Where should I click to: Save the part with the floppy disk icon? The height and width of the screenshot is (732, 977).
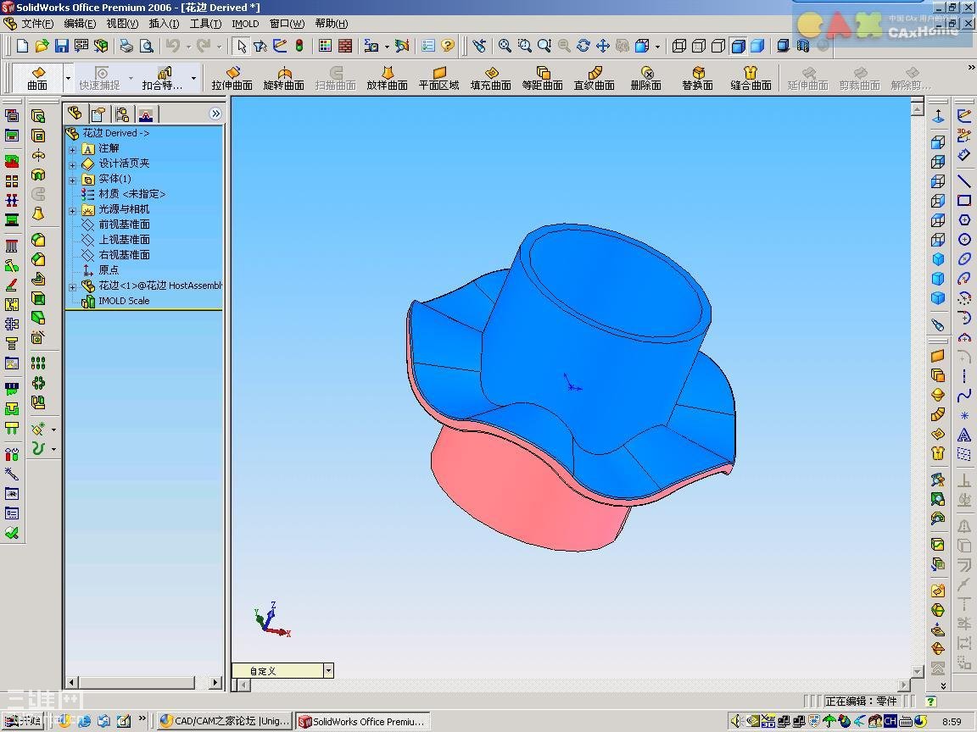[62, 46]
